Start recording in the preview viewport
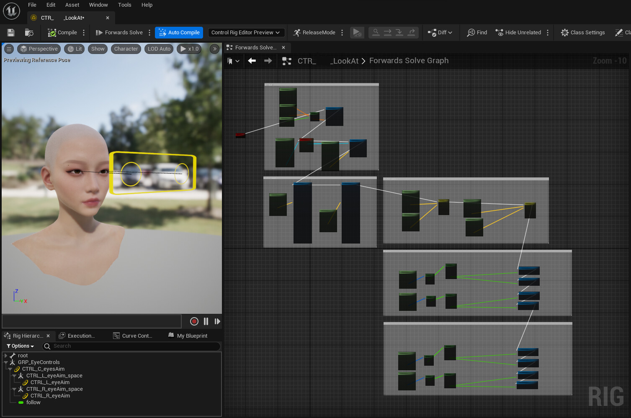The width and height of the screenshot is (631, 418). pos(194,321)
